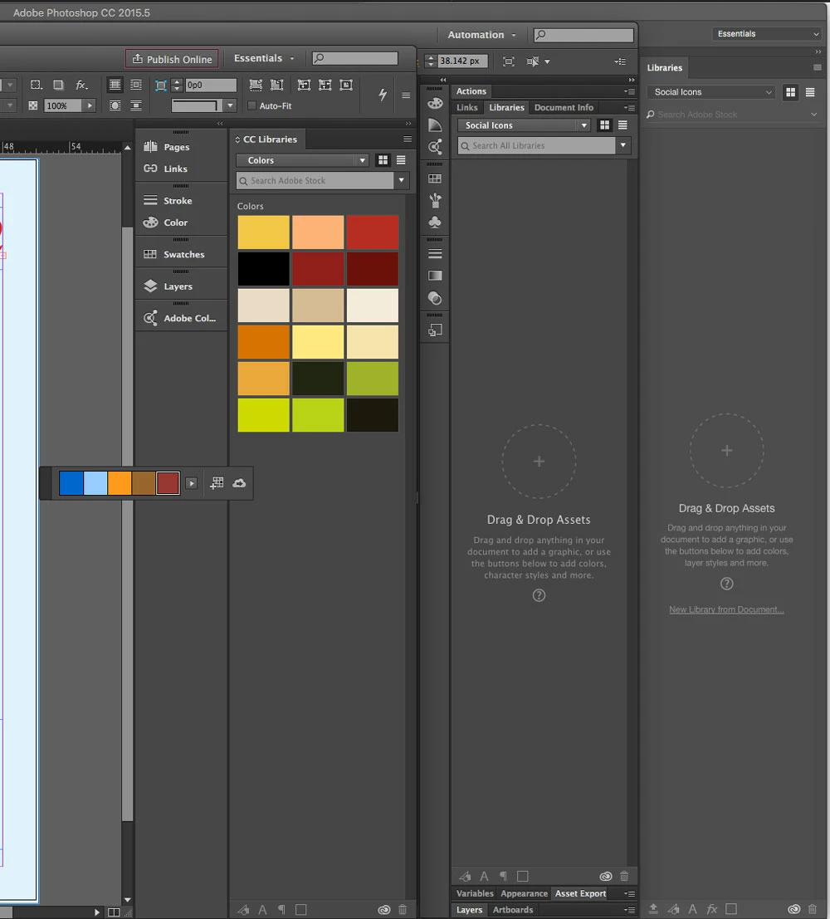Select the Actions tab

click(x=471, y=90)
